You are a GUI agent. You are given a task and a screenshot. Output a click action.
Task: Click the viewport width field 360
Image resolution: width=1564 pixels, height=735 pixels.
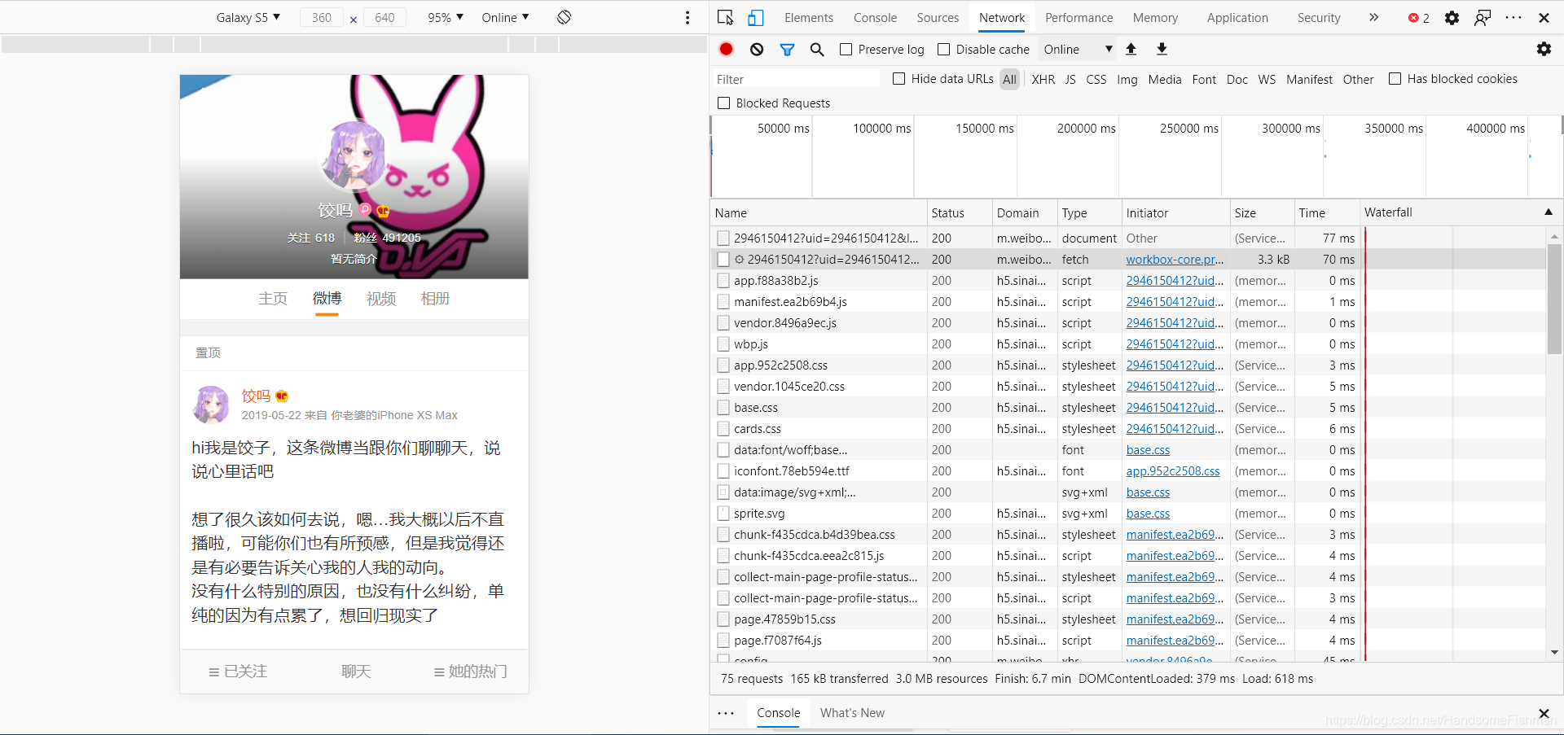pyautogui.click(x=322, y=17)
